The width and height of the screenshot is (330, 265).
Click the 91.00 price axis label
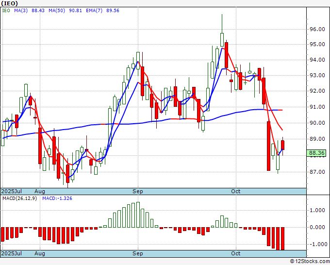point(317,107)
